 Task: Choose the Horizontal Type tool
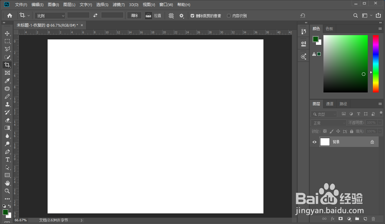pyautogui.click(x=7, y=159)
